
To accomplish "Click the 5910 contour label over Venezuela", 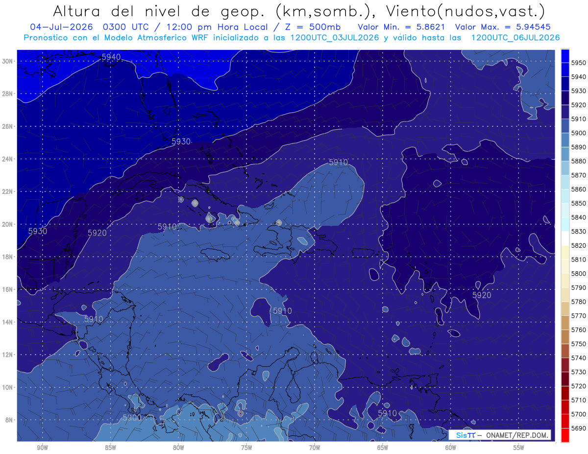I will coord(387,413).
